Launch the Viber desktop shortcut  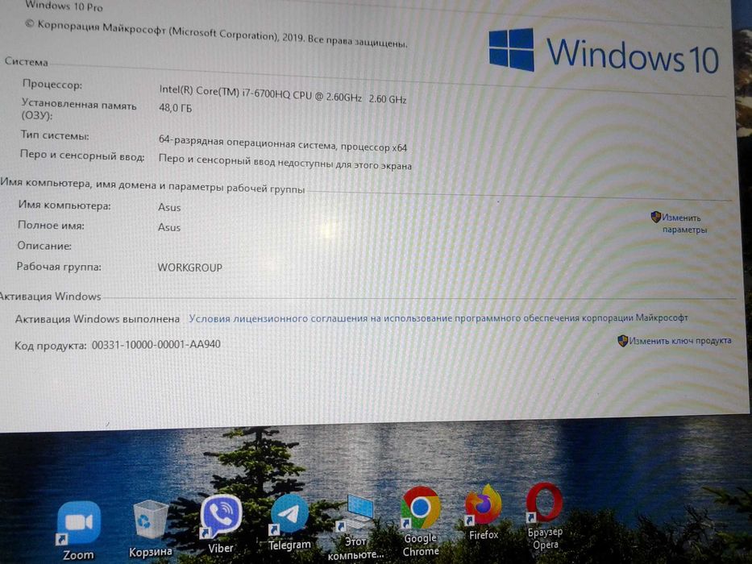tap(221, 525)
